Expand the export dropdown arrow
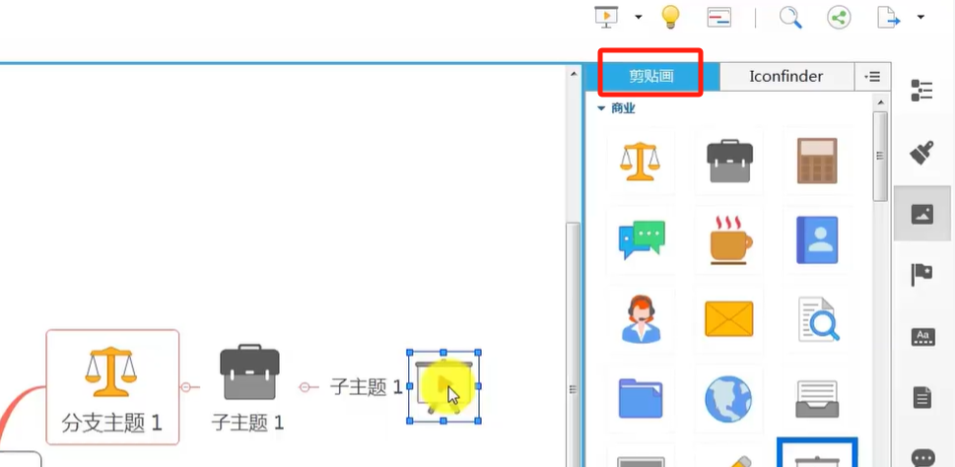The image size is (955, 467). coord(921,17)
